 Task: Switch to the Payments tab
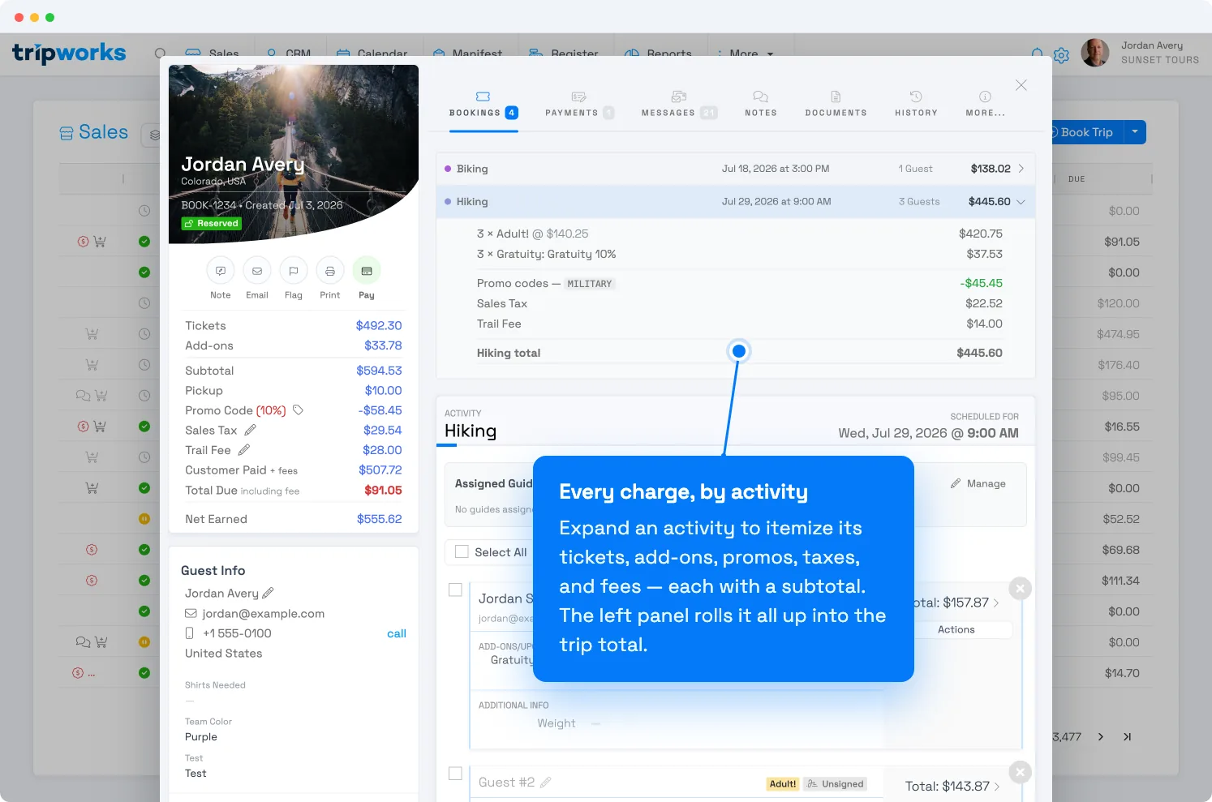579,105
